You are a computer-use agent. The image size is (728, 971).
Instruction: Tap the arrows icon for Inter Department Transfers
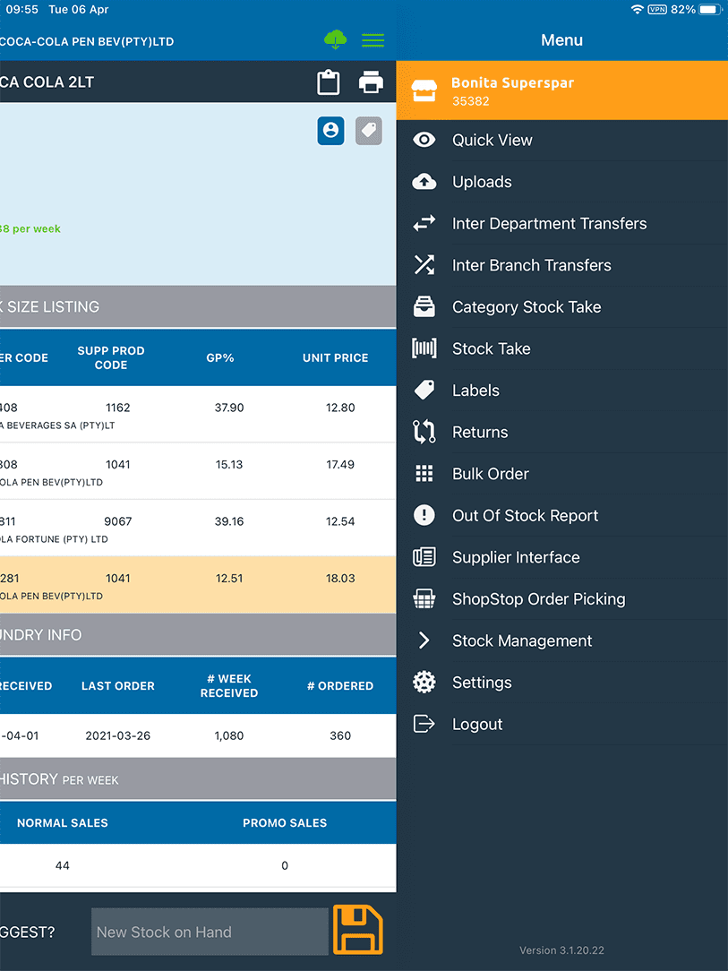coord(424,224)
